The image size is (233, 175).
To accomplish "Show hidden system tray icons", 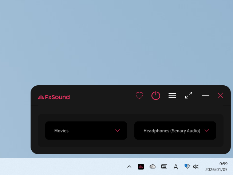I will coord(129,167).
